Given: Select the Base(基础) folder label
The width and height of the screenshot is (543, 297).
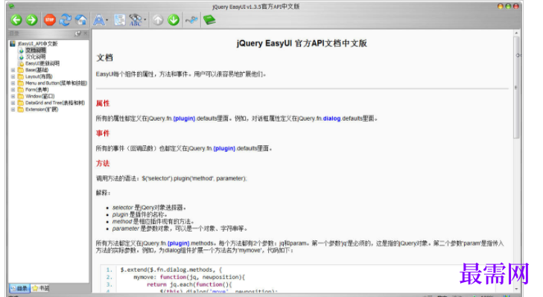Looking at the screenshot, I should (x=36, y=70).
